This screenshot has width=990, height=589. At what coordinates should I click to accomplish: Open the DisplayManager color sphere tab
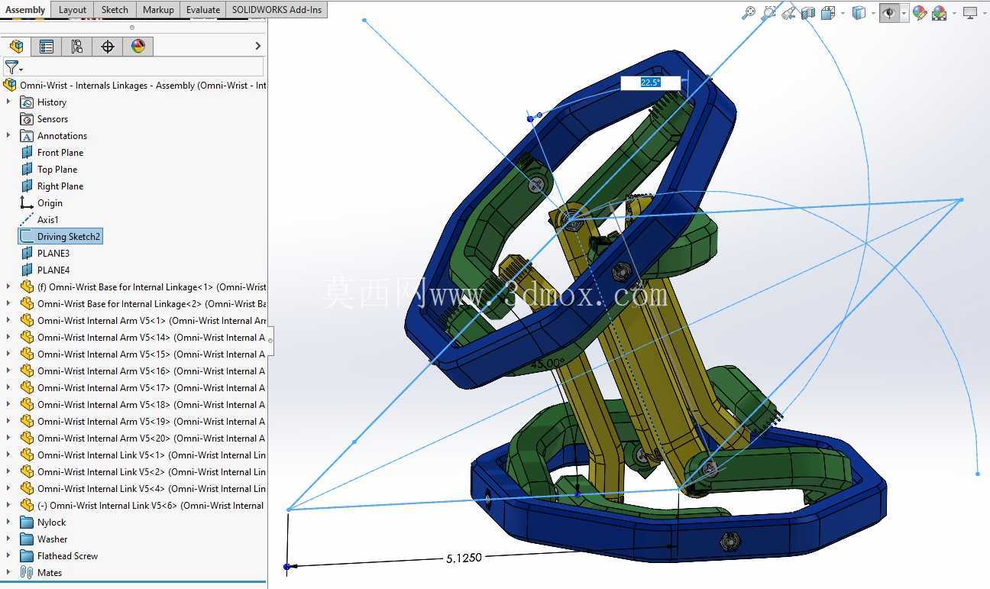click(138, 47)
